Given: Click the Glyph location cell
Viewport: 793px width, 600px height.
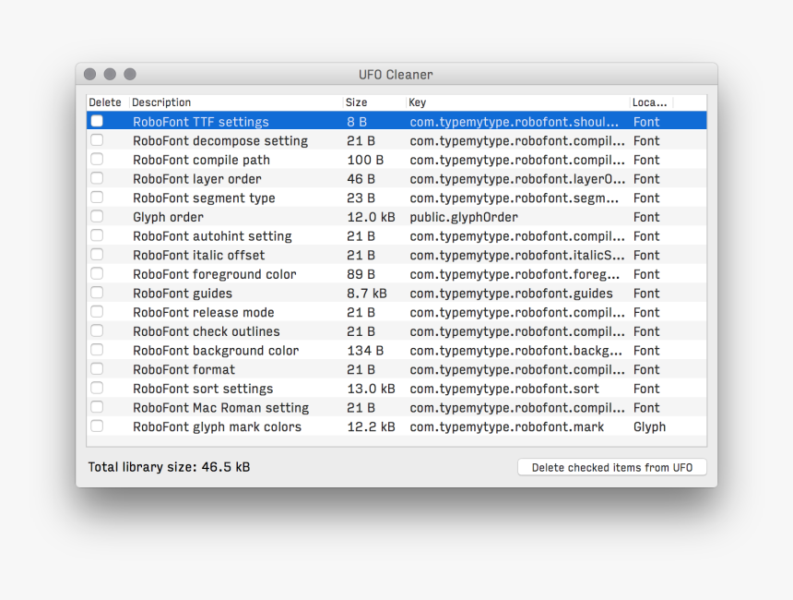Looking at the screenshot, I should pos(649,427).
